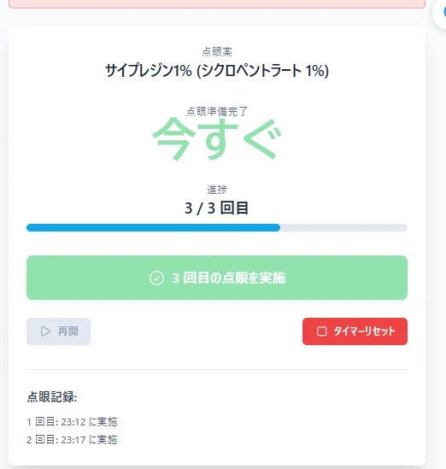Click the large green 今すぐ text
The width and height of the screenshot is (446, 469).
pyautogui.click(x=217, y=138)
